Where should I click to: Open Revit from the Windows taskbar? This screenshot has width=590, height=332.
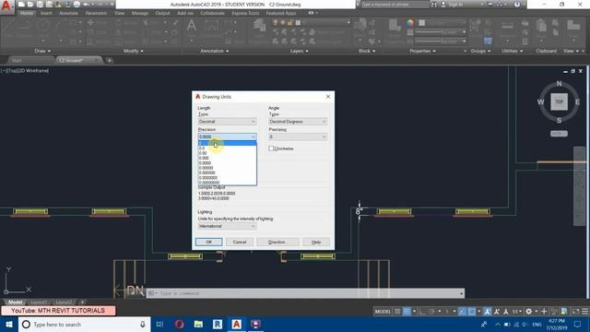coord(218,324)
